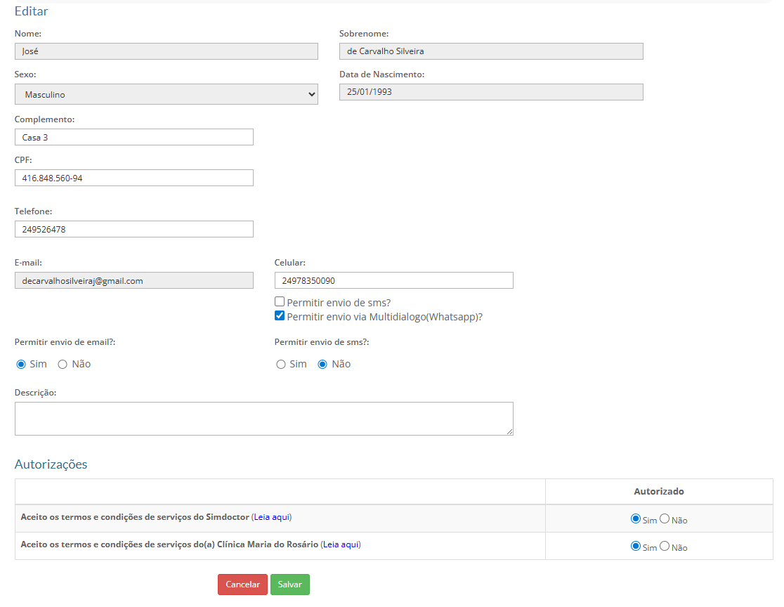Select 'Não' for Simdoctor terms authorization
The width and height of the screenshot is (784, 607).
[665, 518]
